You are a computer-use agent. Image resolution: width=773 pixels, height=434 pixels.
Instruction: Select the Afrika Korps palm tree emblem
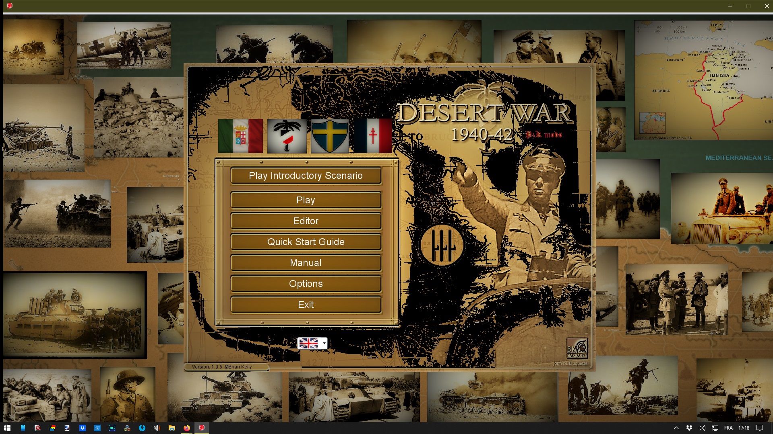[287, 136]
